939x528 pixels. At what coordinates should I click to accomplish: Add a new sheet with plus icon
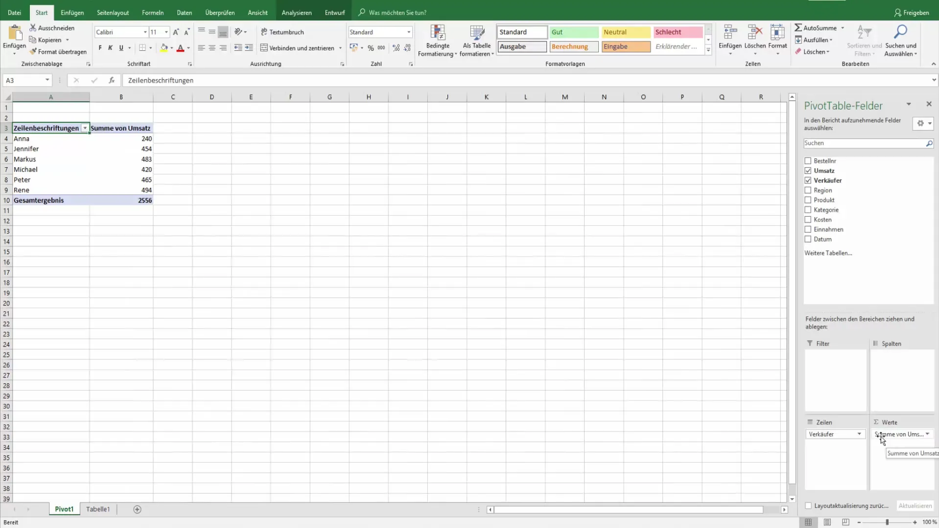(138, 509)
